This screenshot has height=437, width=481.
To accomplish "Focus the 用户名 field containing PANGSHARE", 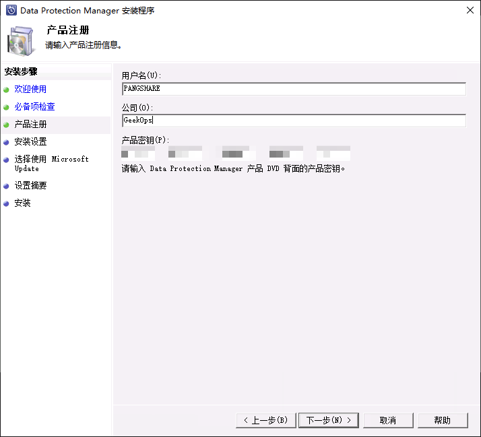I will tap(294, 89).
